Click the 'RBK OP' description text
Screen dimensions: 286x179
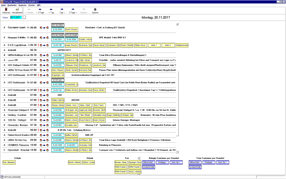[89, 135]
